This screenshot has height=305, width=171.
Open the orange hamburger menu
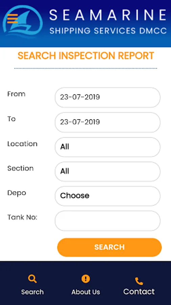pyautogui.click(x=13, y=19)
